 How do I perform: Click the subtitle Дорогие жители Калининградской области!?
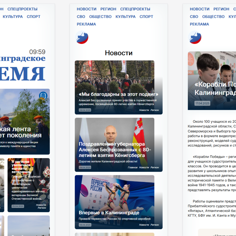pyautogui.click(x=108, y=161)
